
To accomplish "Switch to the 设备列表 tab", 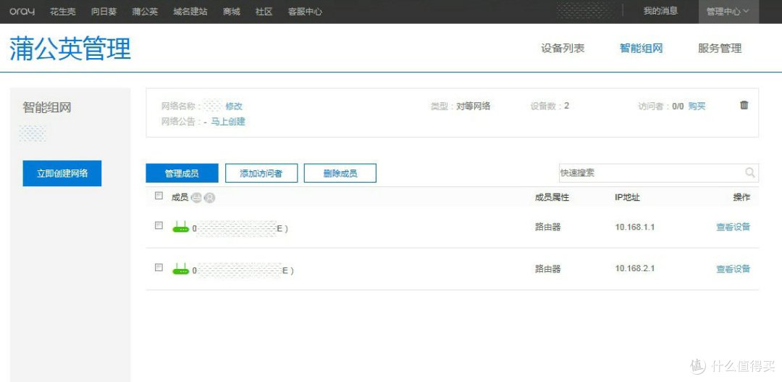I will tap(563, 49).
